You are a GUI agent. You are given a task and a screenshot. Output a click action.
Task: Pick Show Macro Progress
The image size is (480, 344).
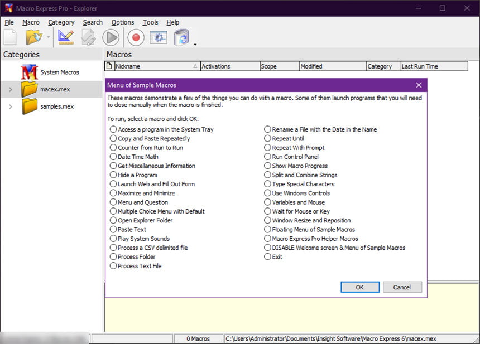coord(296,166)
